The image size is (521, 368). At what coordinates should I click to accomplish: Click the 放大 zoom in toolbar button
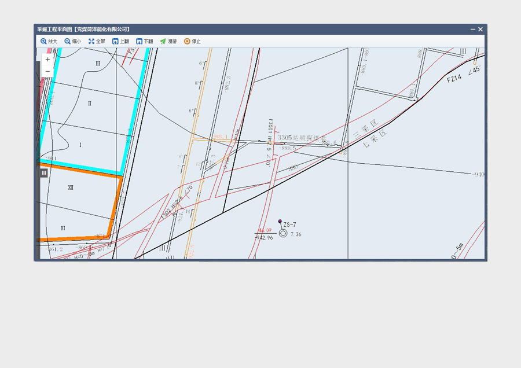pos(49,42)
